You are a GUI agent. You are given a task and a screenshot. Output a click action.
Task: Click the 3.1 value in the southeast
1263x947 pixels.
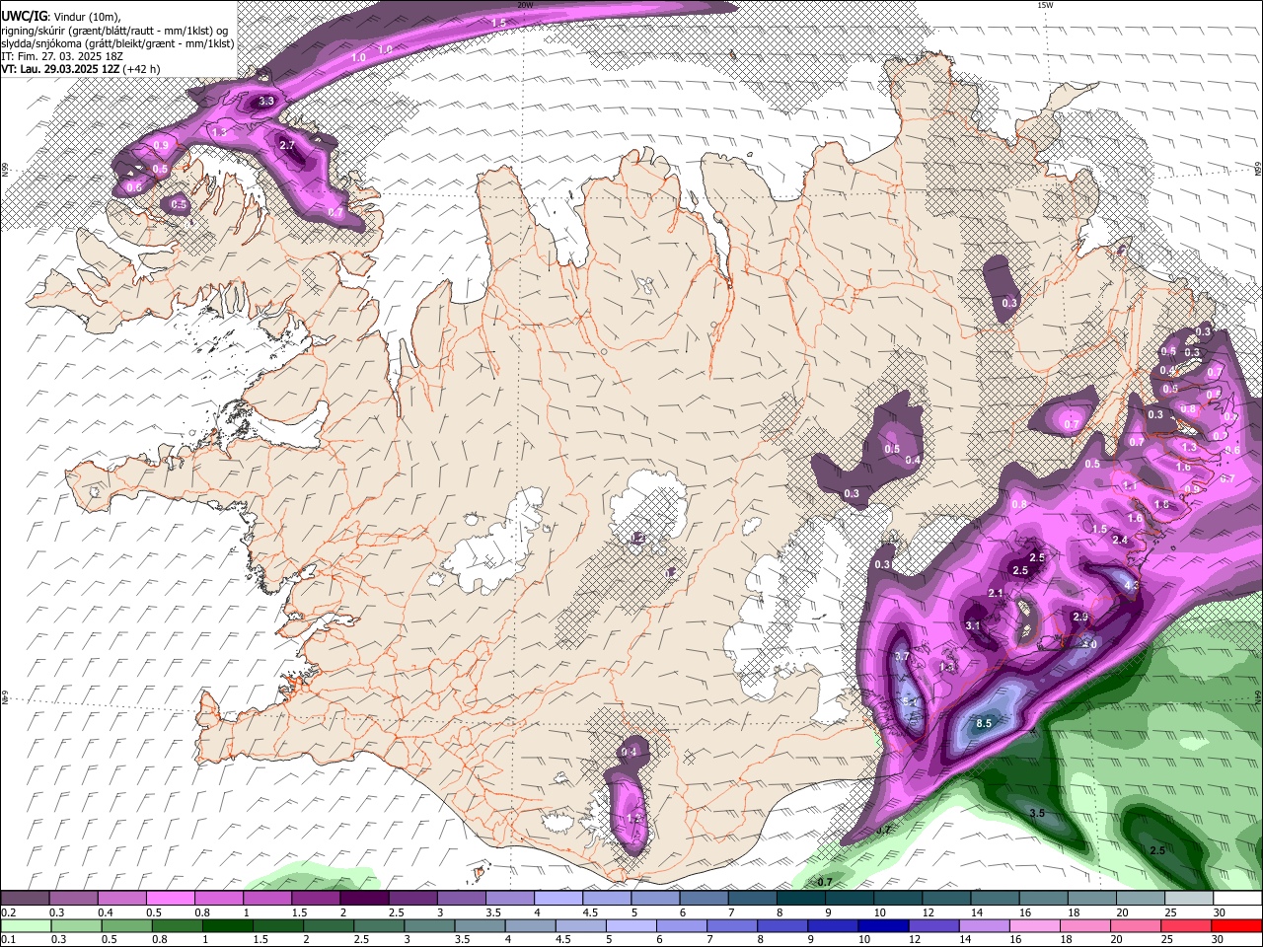click(x=973, y=625)
